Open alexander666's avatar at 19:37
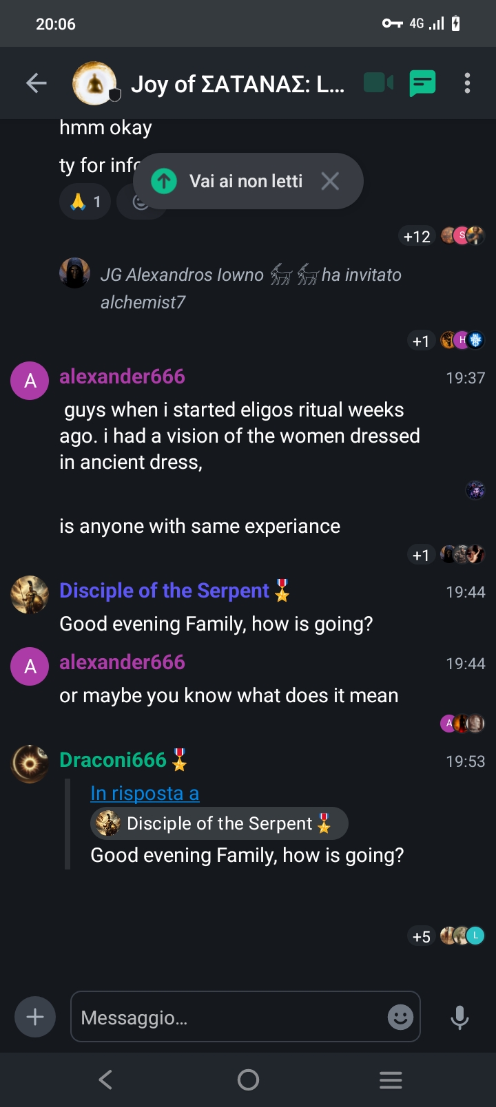 point(30,381)
